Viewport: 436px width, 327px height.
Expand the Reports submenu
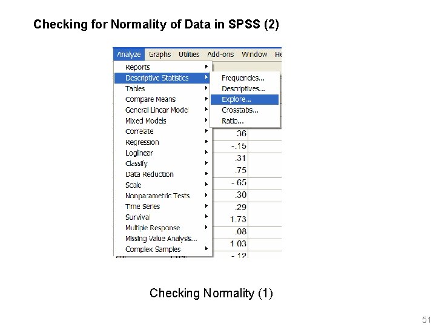click(x=138, y=67)
